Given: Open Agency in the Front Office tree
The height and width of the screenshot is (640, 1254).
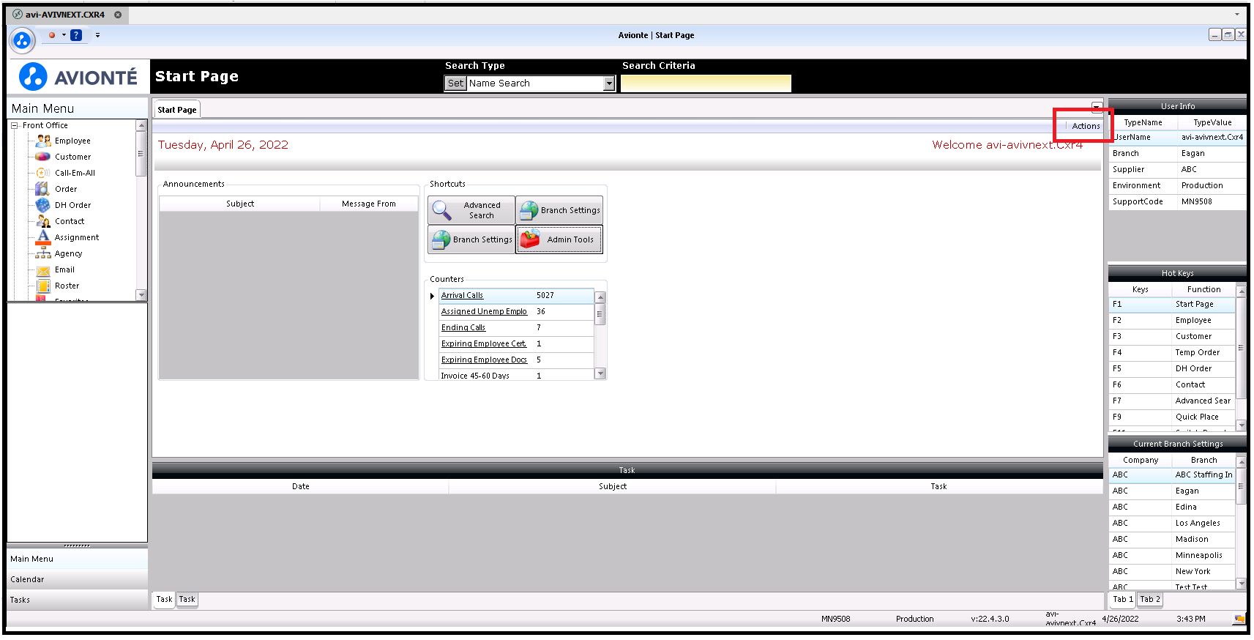Looking at the screenshot, I should click(69, 253).
